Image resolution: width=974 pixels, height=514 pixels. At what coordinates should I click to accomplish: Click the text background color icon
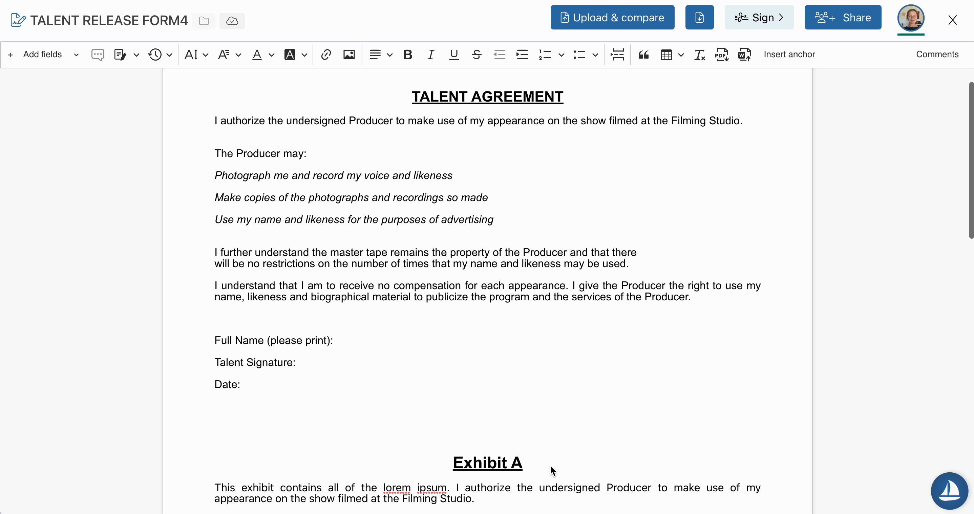pos(290,55)
